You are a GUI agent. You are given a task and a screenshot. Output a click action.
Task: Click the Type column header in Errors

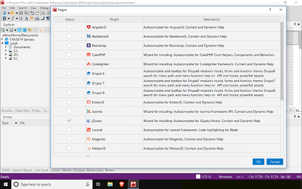click(9, 123)
